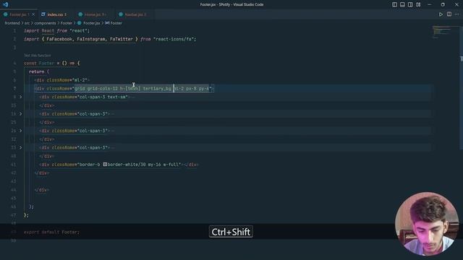Open the Customize Layout icon
The image size is (463, 260).
pyautogui.click(x=418, y=4)
